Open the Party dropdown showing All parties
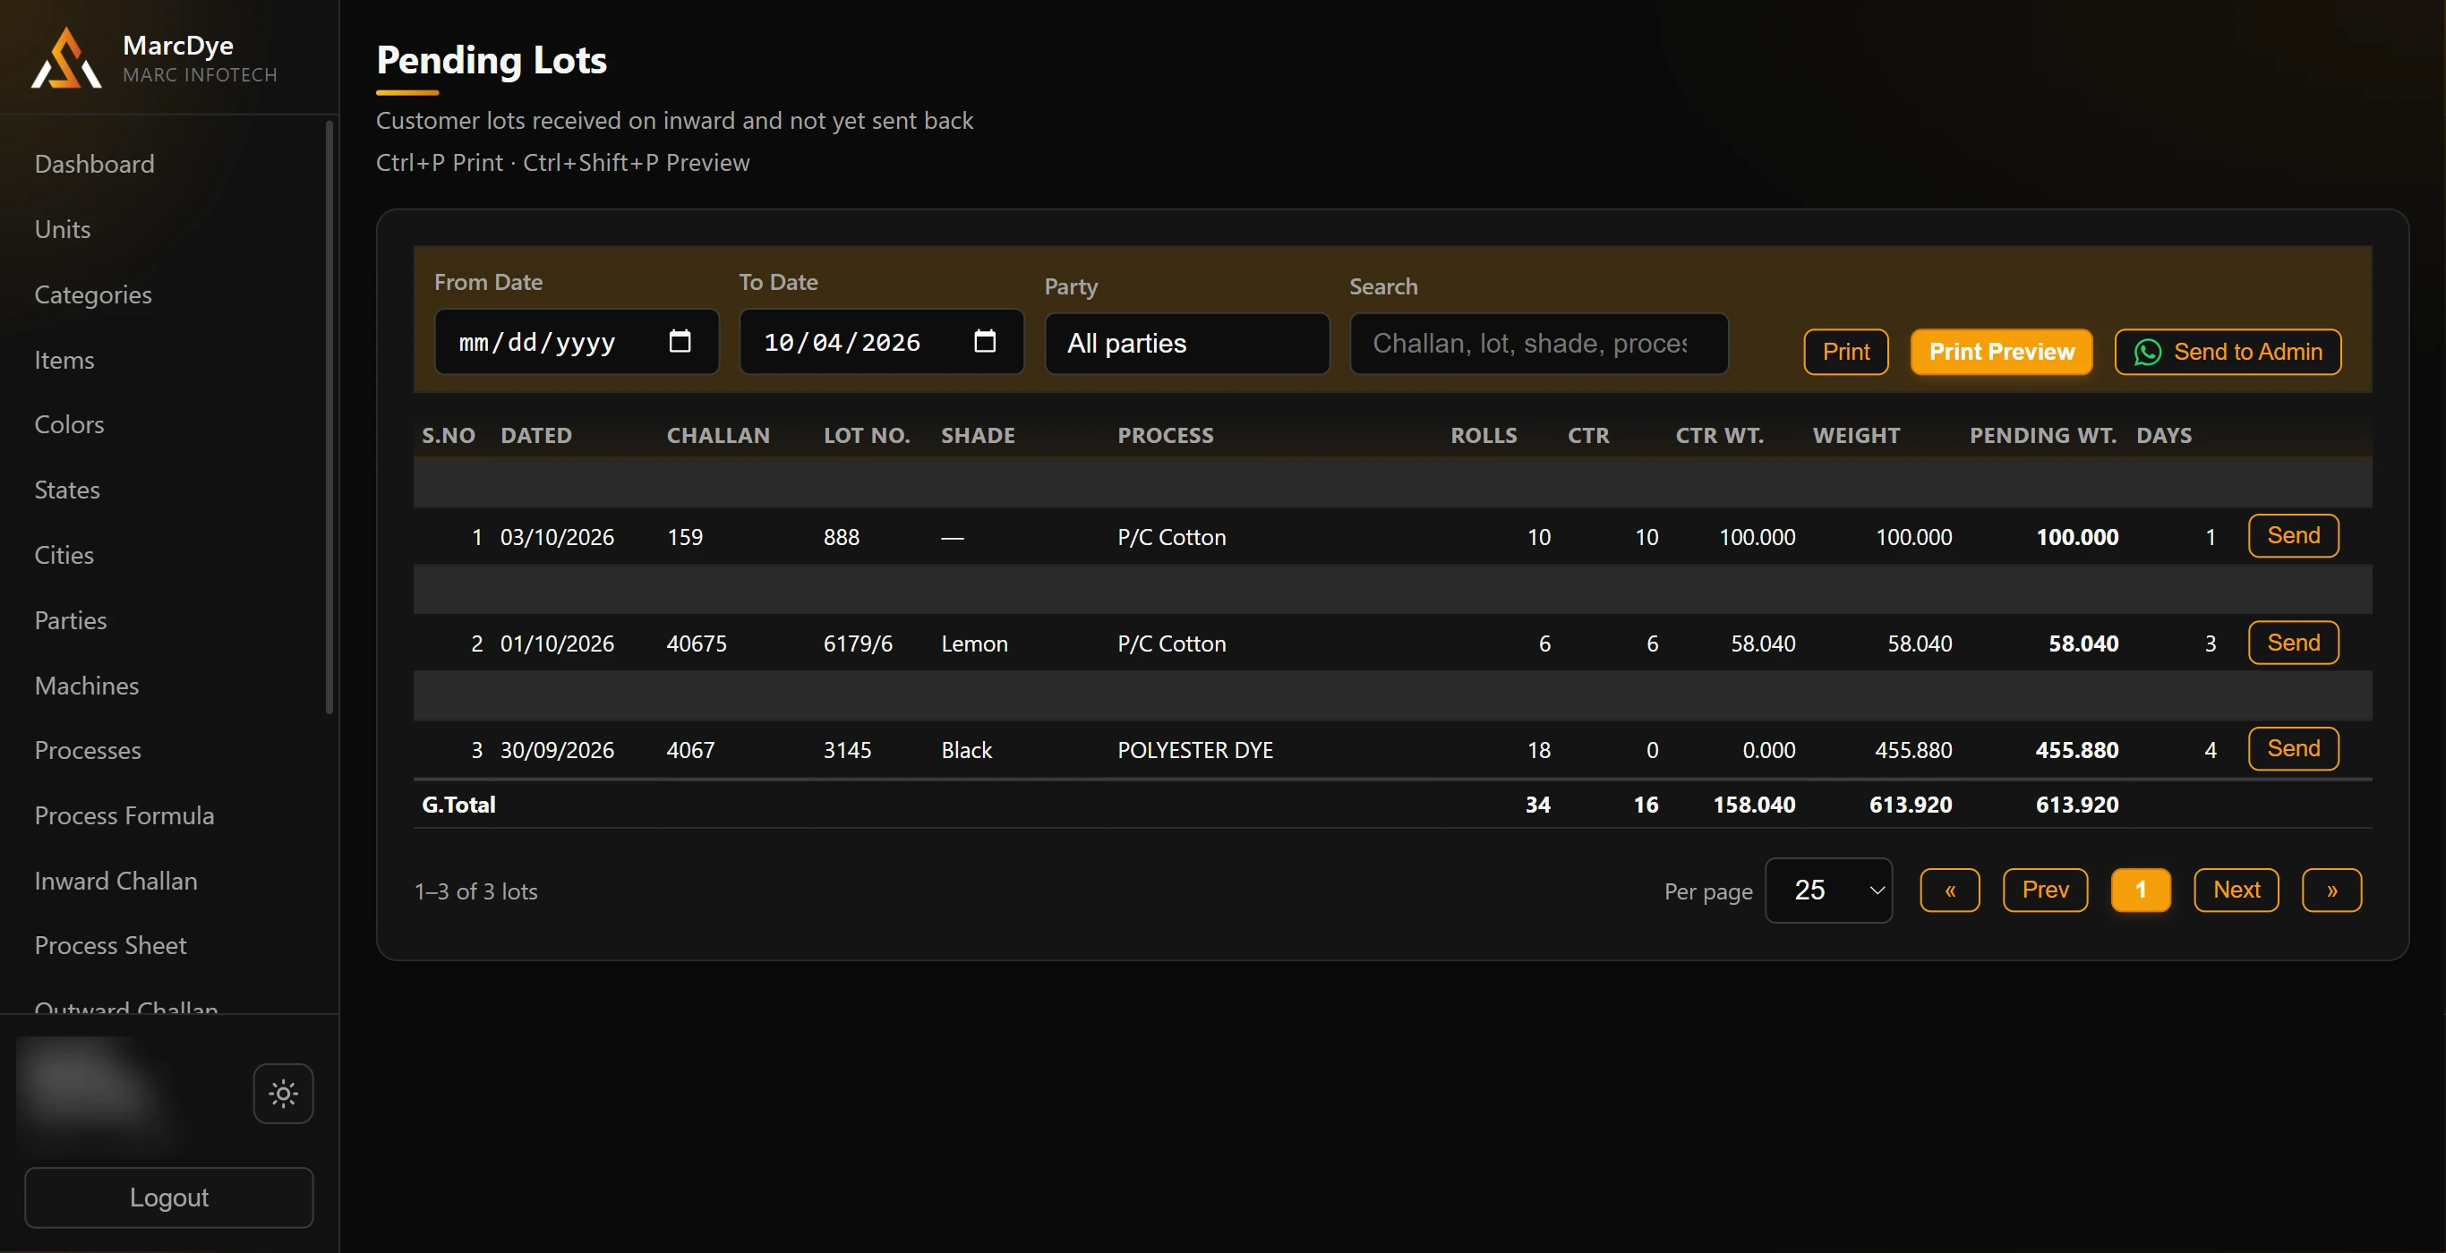 click(x=1187, y=344)
